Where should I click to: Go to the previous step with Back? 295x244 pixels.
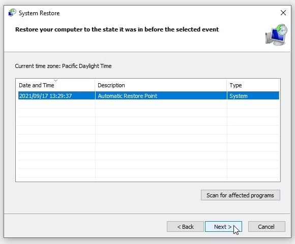185,227
